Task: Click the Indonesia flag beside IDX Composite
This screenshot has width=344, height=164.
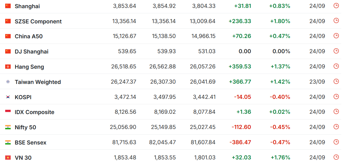Action: (x=8, y=112)
